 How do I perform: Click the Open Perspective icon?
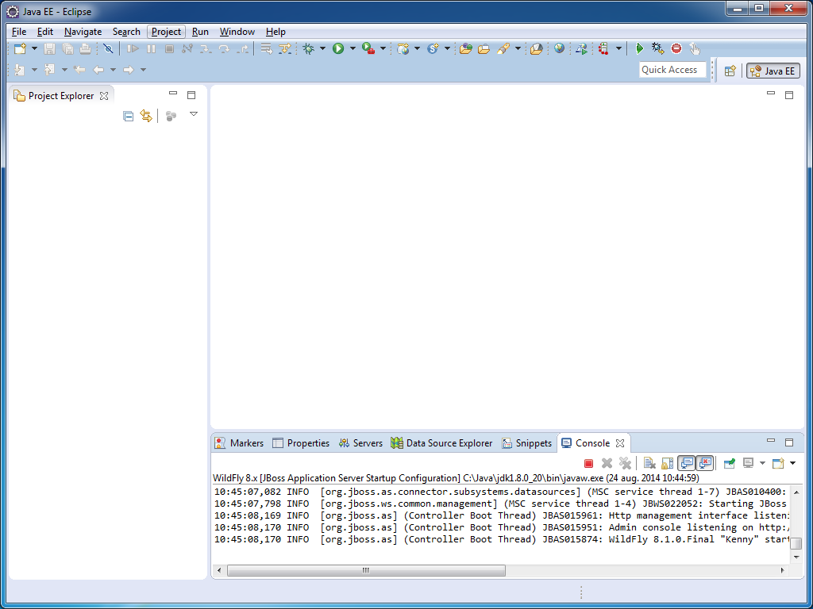tap(730, 71)
